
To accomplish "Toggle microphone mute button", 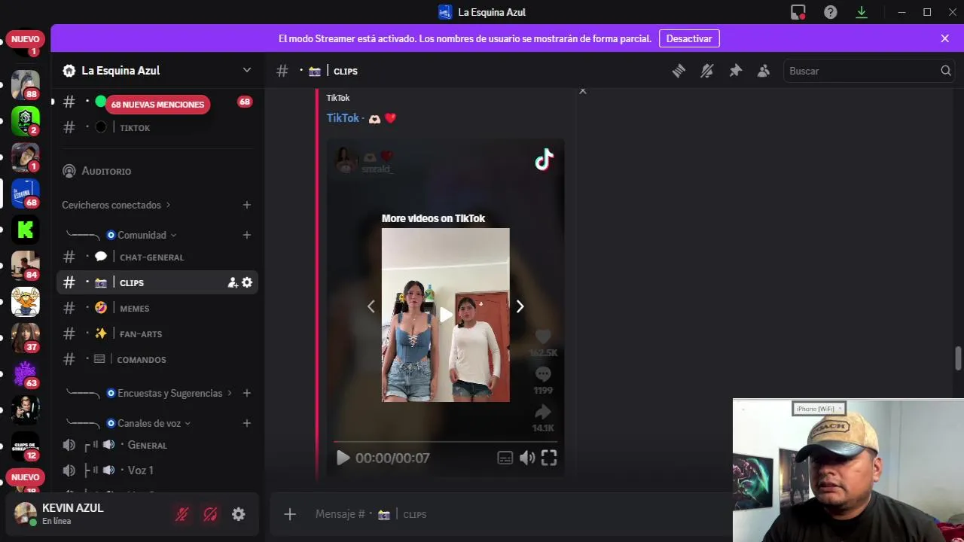I will coord(182,514).
